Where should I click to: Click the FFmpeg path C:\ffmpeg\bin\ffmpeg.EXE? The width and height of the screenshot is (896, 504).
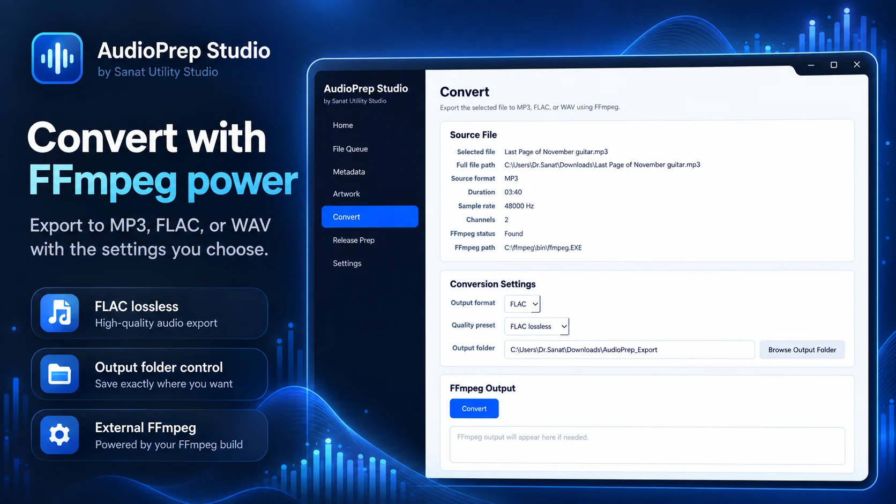(543, 247)
